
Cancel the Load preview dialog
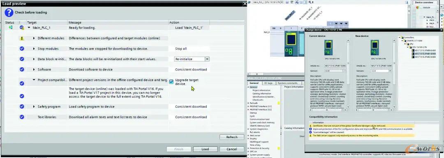(x=232, y=149)
